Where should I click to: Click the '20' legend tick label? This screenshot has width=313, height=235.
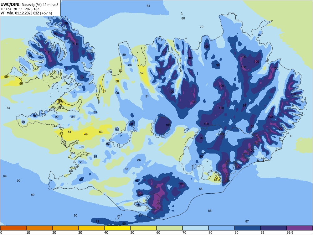(x=54, y=232)
